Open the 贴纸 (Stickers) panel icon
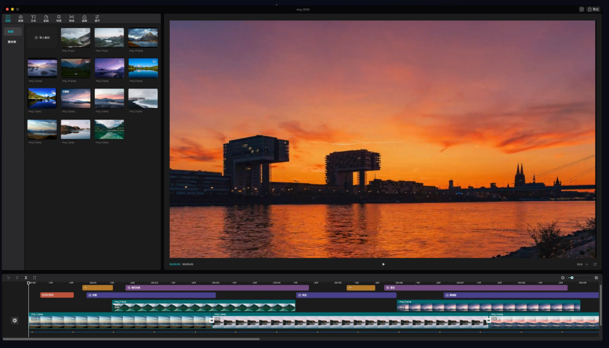This screenshot has width=609, height=348. tap(46, 18)
